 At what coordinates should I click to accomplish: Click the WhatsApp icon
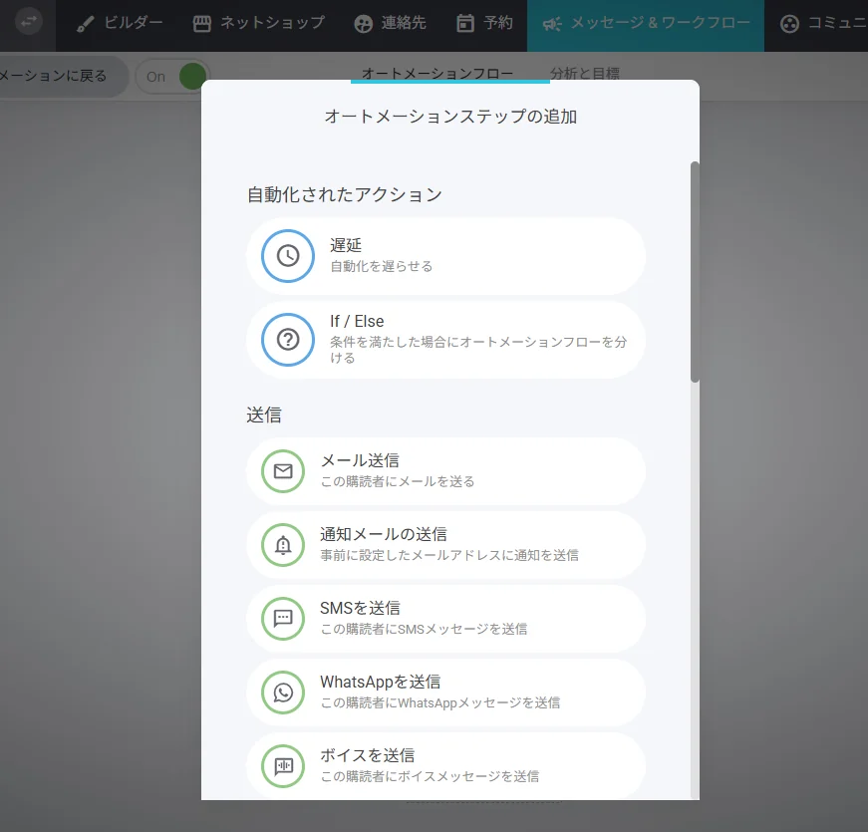click(283, 692)
